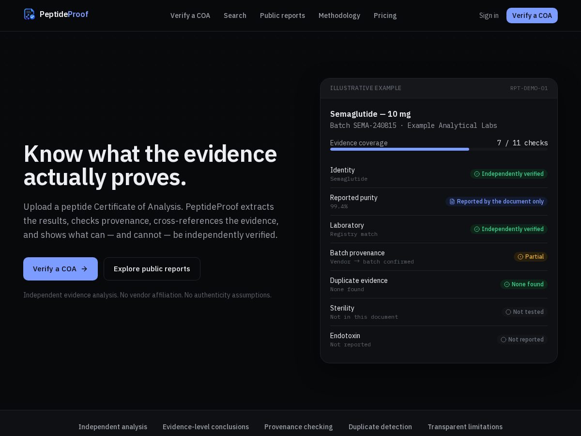
Task: Click the Identity Independently verified badge text
Action: tap(513, 174)
